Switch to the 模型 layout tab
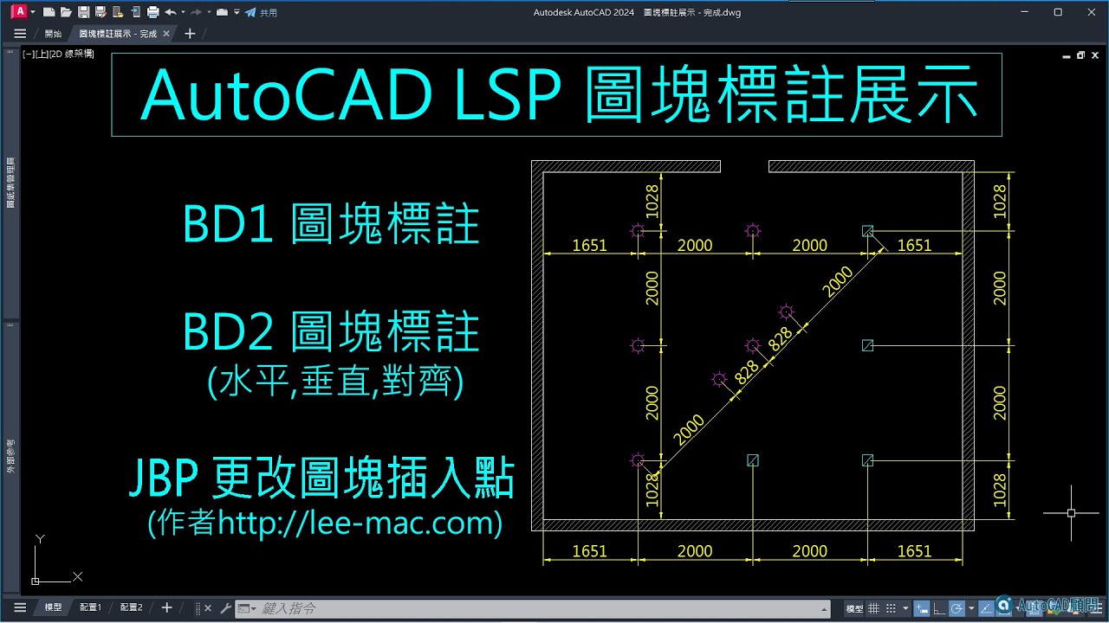Screen dimensions: 1109x623 tap(53, 607)
